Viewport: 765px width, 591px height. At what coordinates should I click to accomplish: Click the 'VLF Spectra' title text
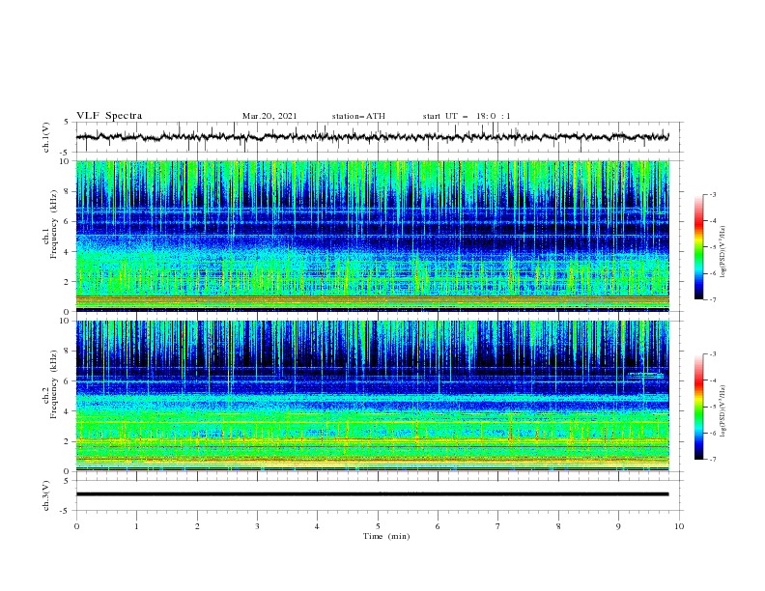[109, 116]
